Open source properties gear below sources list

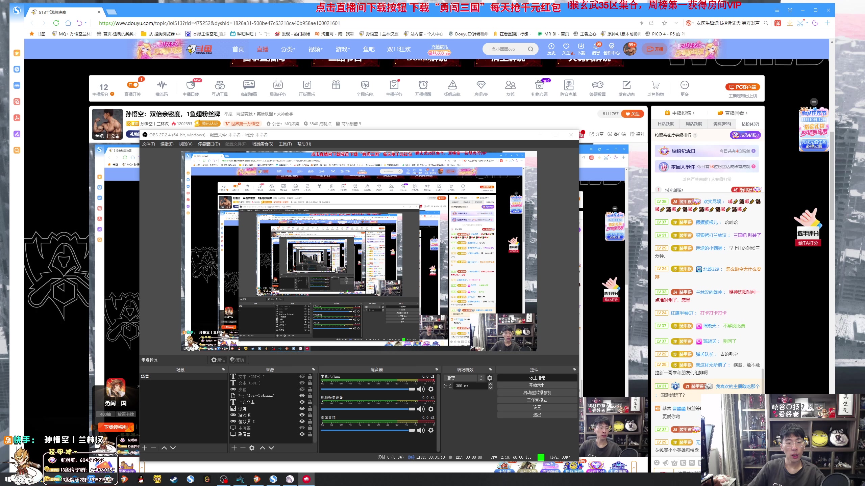pos(252,448)
